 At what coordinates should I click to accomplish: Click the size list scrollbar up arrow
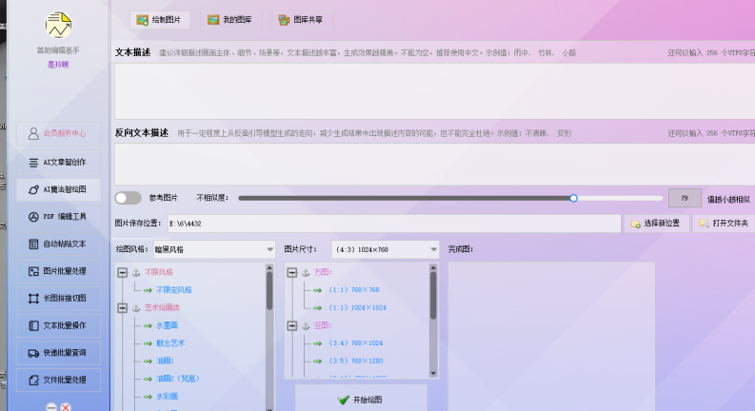pos(433,267)
